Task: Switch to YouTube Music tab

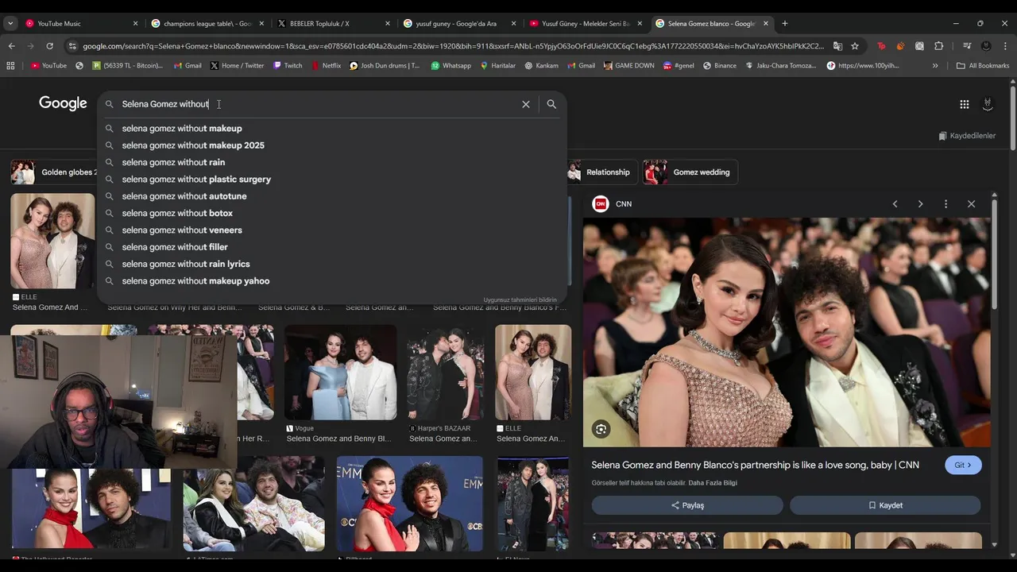Action: coord(82,24)
